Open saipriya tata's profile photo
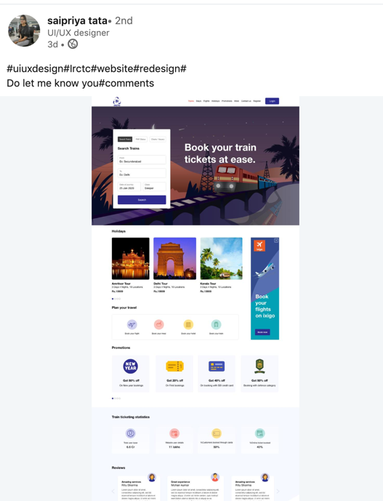The width and height of the screenshot is (383, 501). tap(24, 31)
